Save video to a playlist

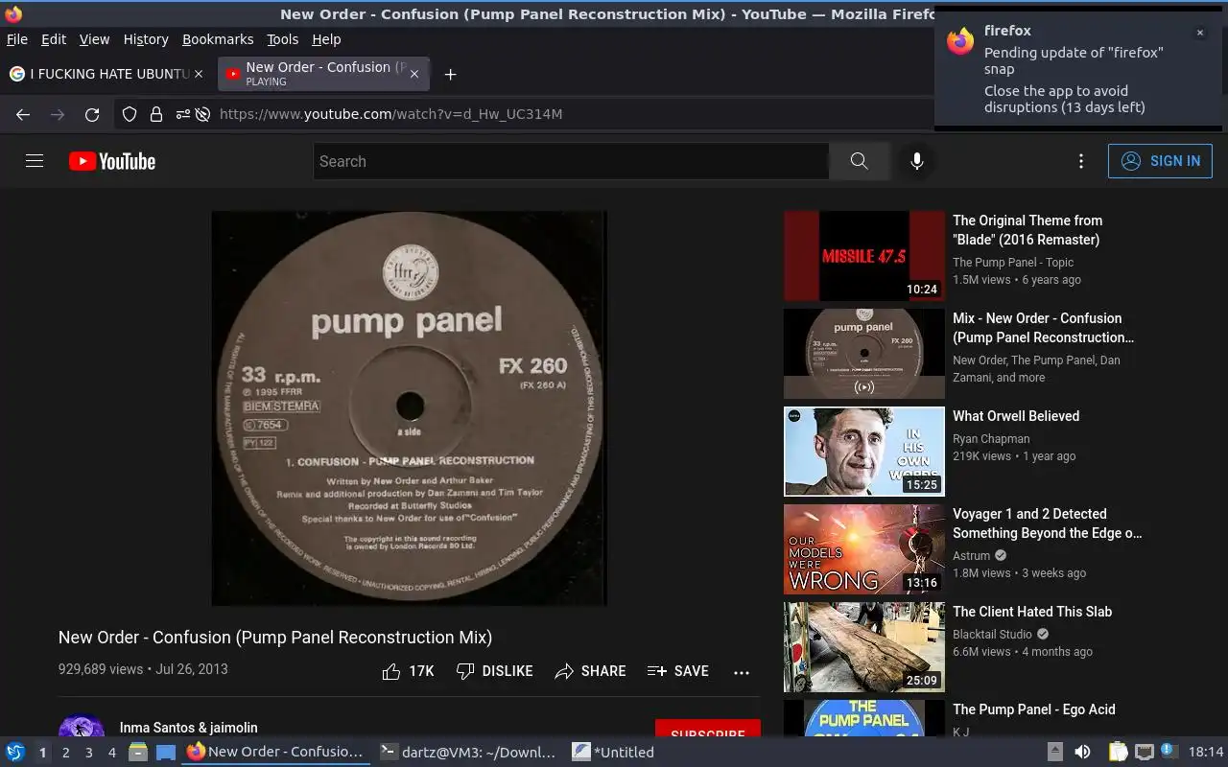[677, 671]
